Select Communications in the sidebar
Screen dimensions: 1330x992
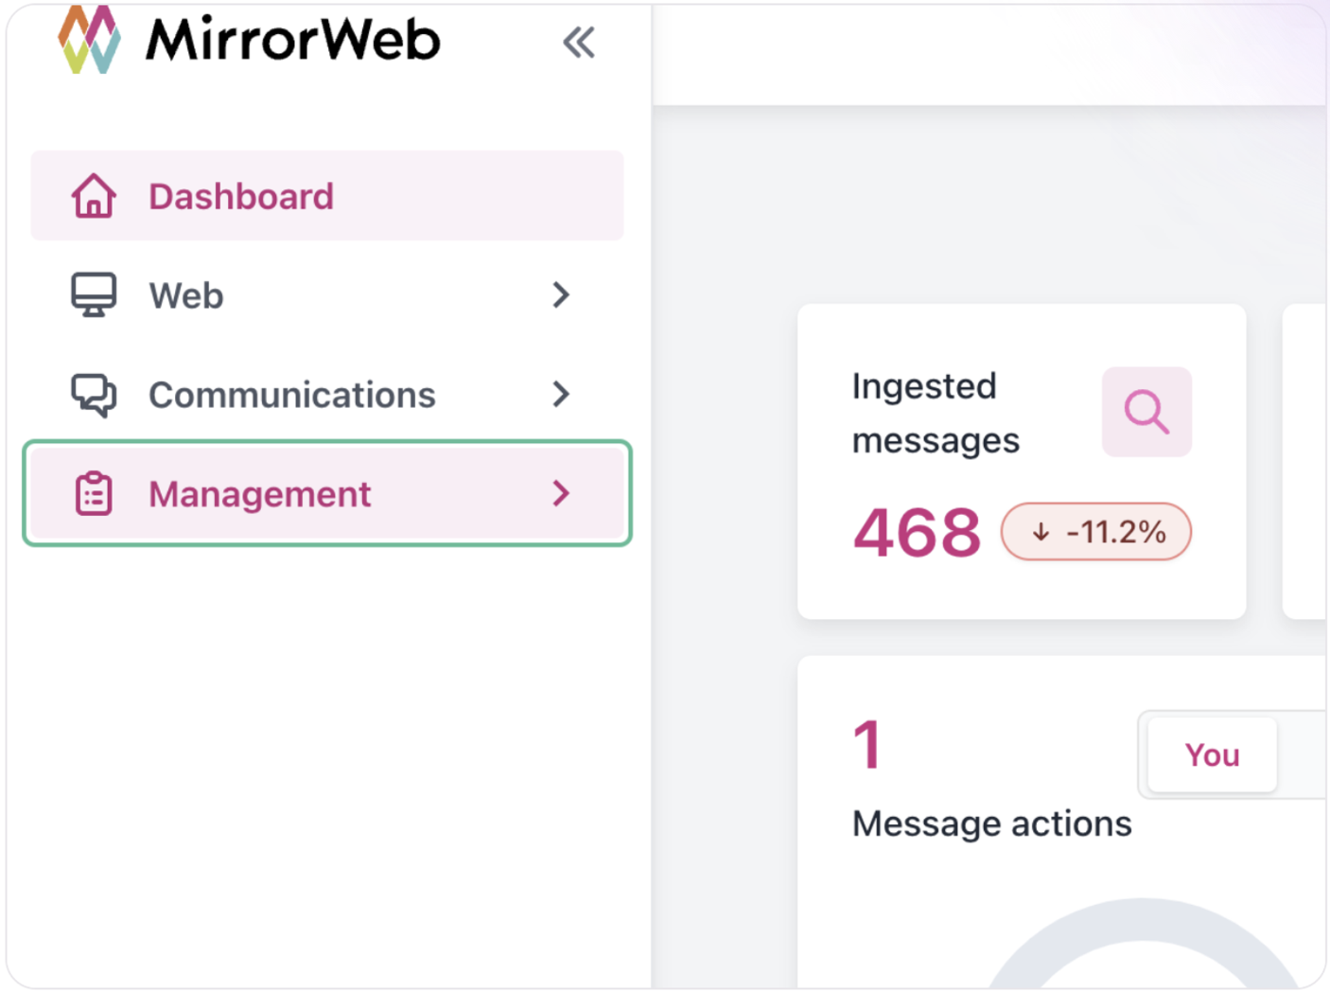click(x=327, y=395)
